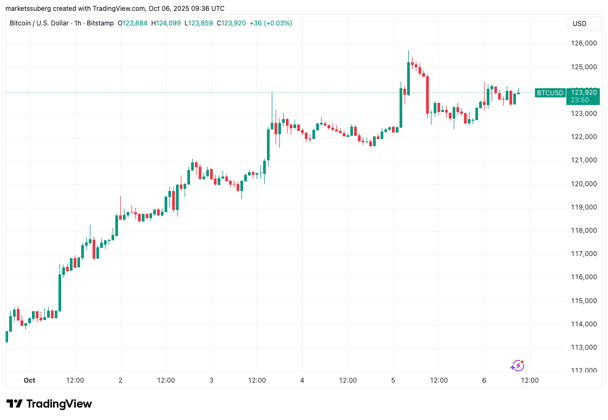This screenshot has width=608, height=420.
Task: Click the TradingView logo icon
Action: tap(15, 404)
